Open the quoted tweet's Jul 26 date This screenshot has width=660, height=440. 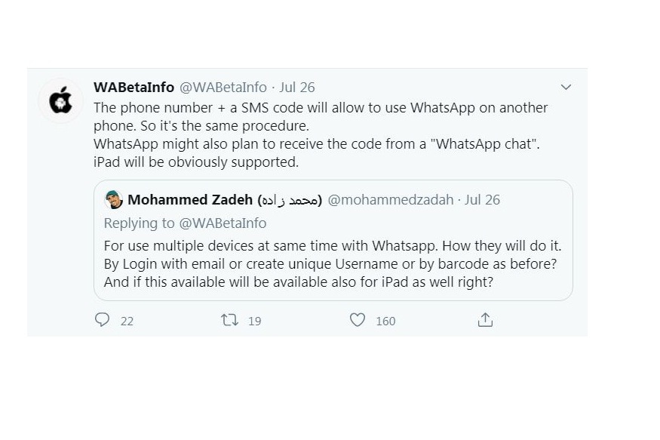point(483,199)
